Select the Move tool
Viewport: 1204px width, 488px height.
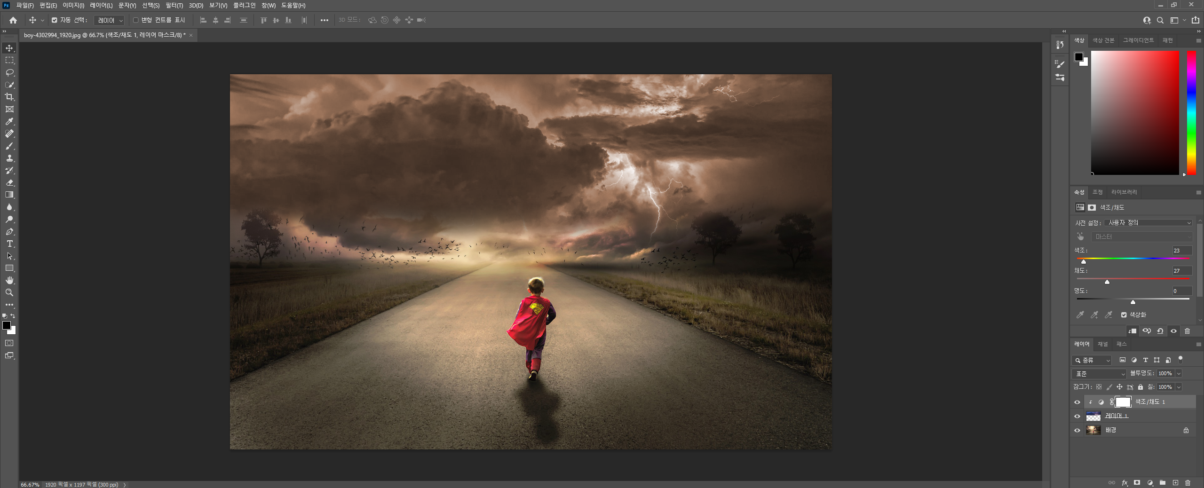point(9,48)
